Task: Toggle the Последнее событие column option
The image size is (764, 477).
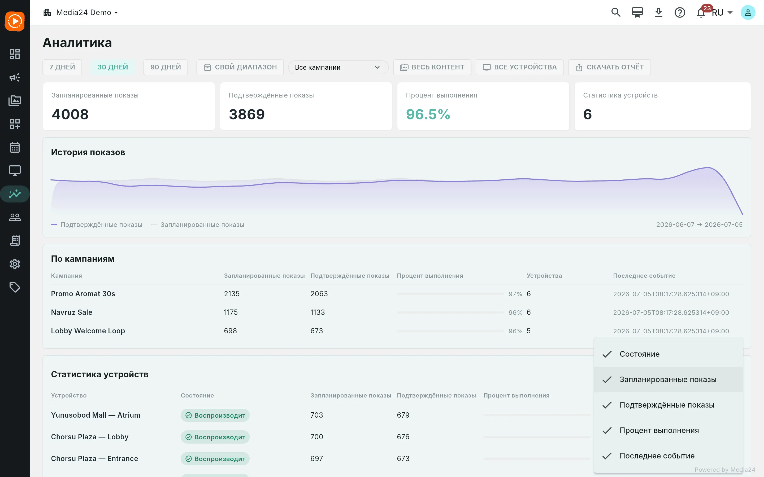Action: pos(668,456)
